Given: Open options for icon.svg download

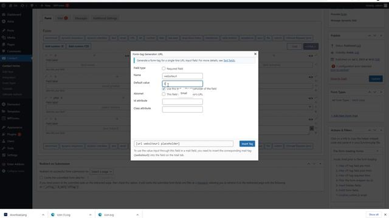Looking at the screenshot, I should click(137, 215).
